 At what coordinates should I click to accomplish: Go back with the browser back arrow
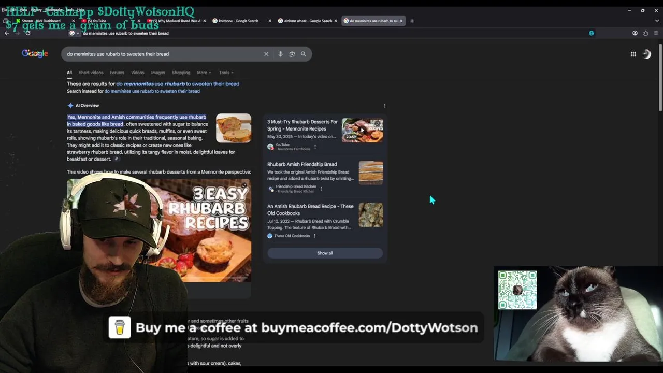7,33
